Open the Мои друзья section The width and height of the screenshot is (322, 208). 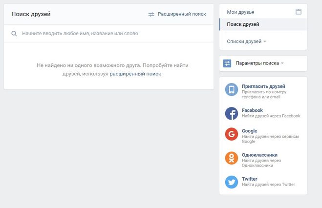(240, 12)
